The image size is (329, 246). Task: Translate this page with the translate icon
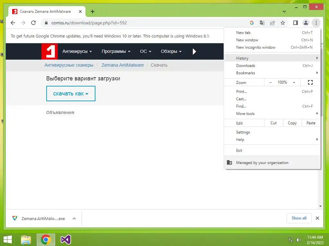tap(262, 23)
